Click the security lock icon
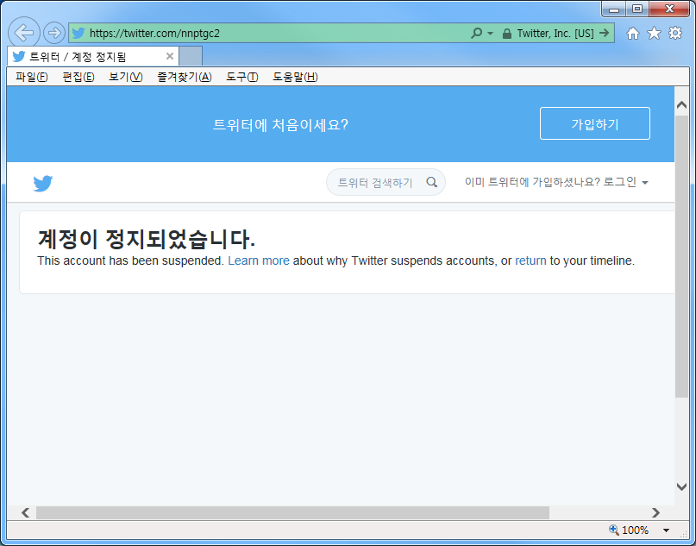 point(506,34)
